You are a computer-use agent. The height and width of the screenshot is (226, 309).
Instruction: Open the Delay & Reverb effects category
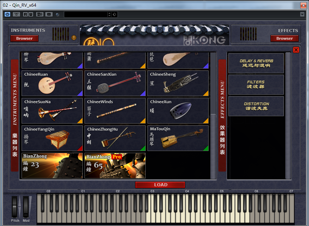tap(256, 63)
